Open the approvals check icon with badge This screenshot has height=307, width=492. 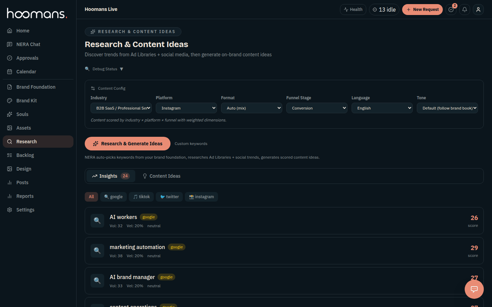(x=451, y=10)
